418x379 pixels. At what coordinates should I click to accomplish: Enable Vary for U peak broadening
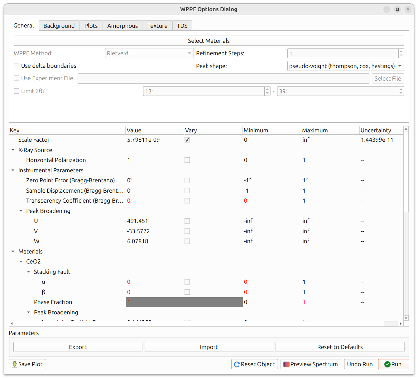coord(187,221)
